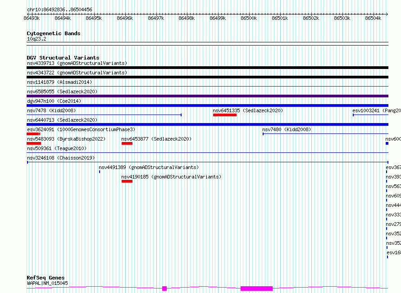Open the WAPAL|NM_015045 gene label
The width and height of the screenshot is (401, 293).
(48, 283)
